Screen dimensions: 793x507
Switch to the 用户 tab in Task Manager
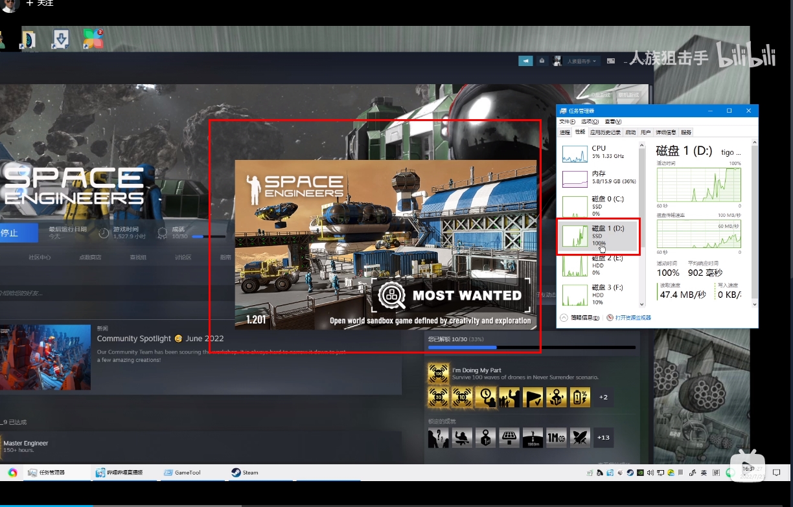(x=645, y=132)
